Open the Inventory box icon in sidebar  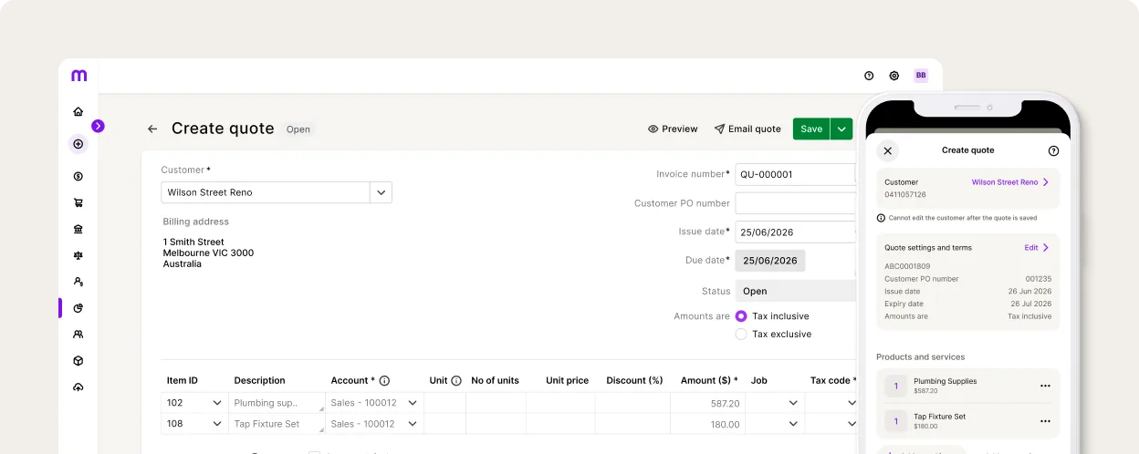78,361
